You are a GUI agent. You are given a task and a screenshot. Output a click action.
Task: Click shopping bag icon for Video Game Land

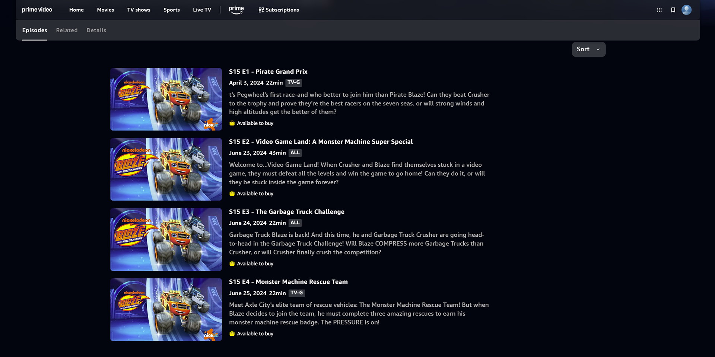pyautogui.click(x=232, y=194)
